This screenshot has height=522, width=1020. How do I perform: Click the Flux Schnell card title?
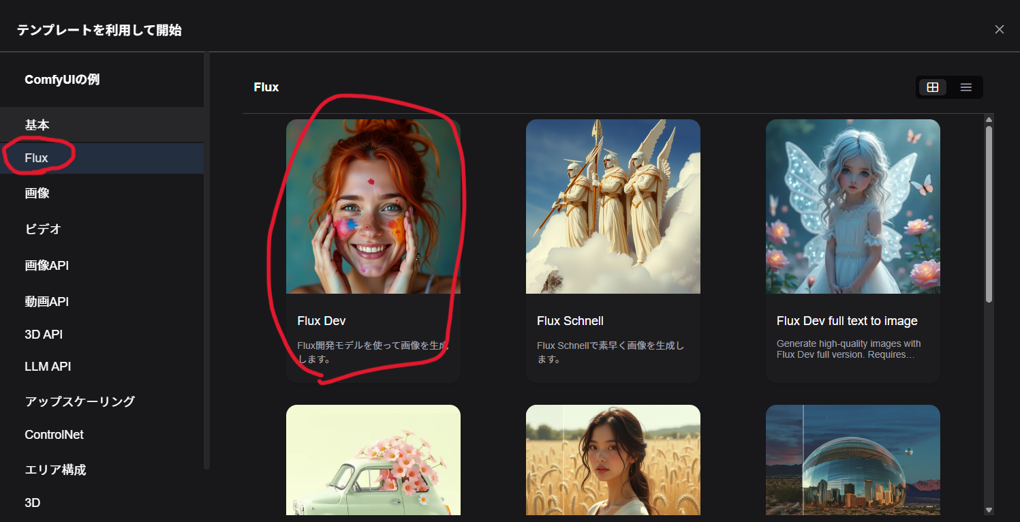coord(570,321)
